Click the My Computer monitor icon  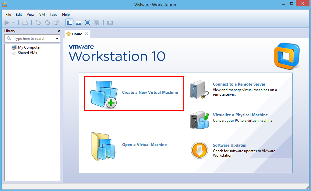(x=14, y=47)
